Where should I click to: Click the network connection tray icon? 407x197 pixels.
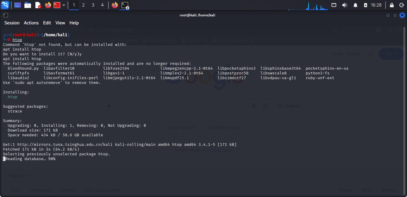click(x=334, y=5)
